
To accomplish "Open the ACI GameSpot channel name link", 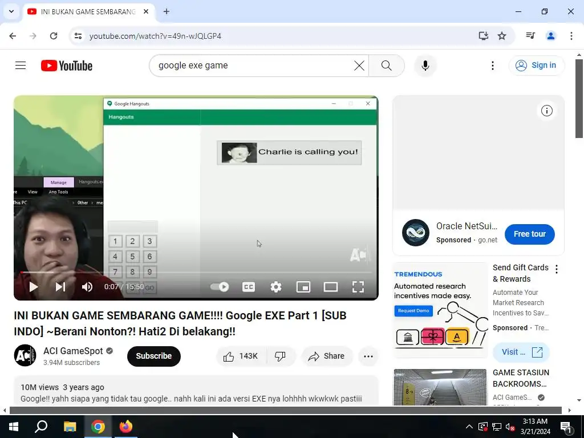I will 73,351.
